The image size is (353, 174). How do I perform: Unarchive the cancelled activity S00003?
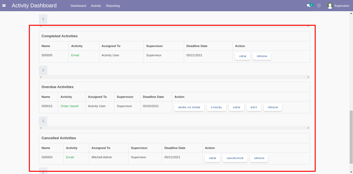pyautogui.click(x=235, y=158)
